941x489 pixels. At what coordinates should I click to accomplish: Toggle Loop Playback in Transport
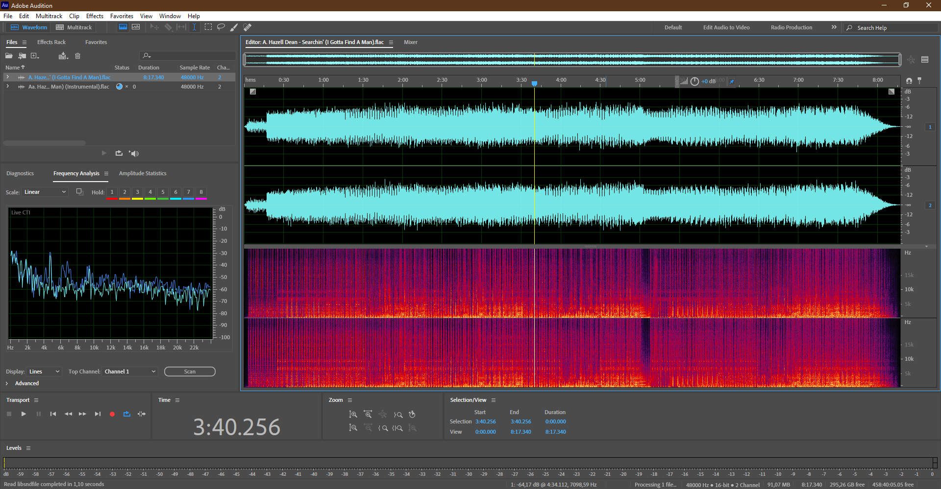click(127, 414)
